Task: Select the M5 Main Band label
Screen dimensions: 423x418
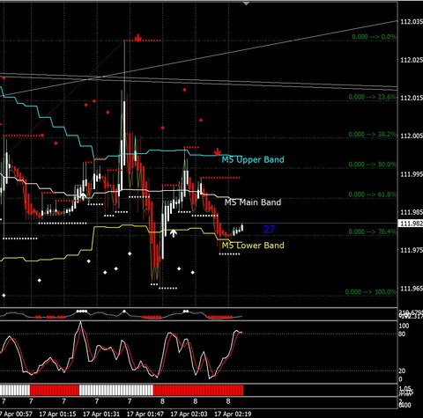Action: click(x=253, y=202)
